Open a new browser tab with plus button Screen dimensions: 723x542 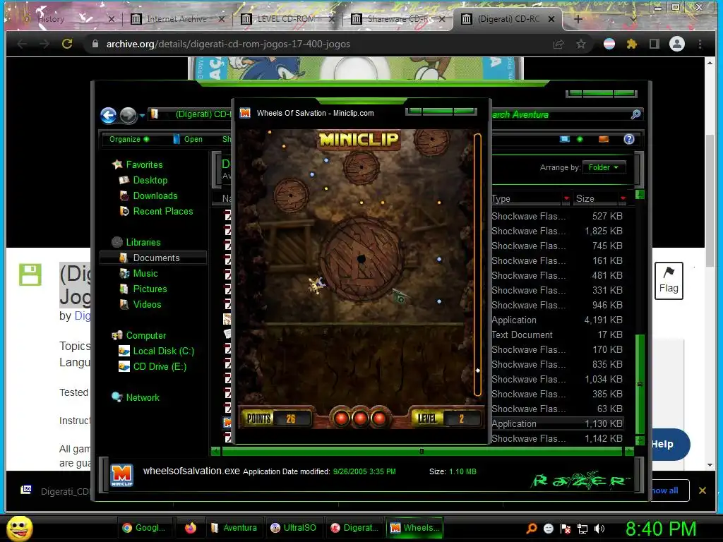pyautogui.click(x=578, y=19)
